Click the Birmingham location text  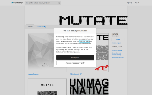point(116,36)
